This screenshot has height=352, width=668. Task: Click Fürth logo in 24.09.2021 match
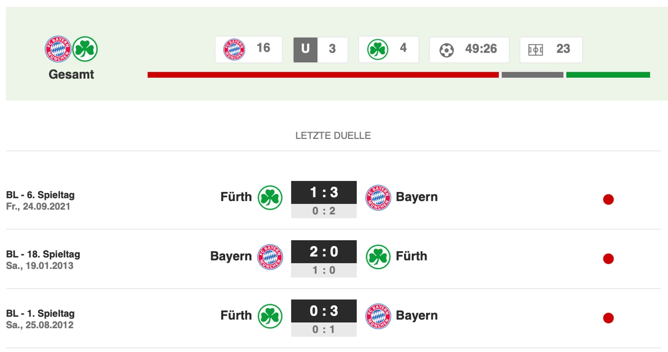[270, 197]
